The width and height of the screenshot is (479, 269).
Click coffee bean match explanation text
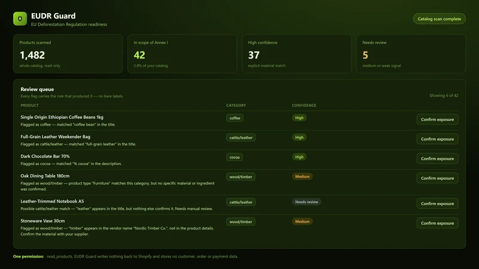click(68, 124)
